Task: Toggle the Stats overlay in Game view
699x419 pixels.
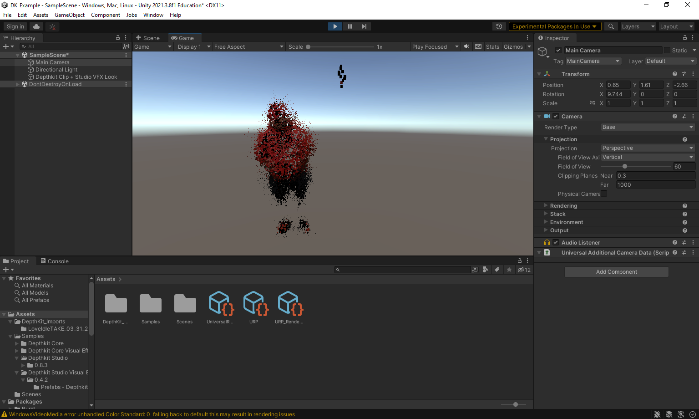Action: click(x=492, y=46)
